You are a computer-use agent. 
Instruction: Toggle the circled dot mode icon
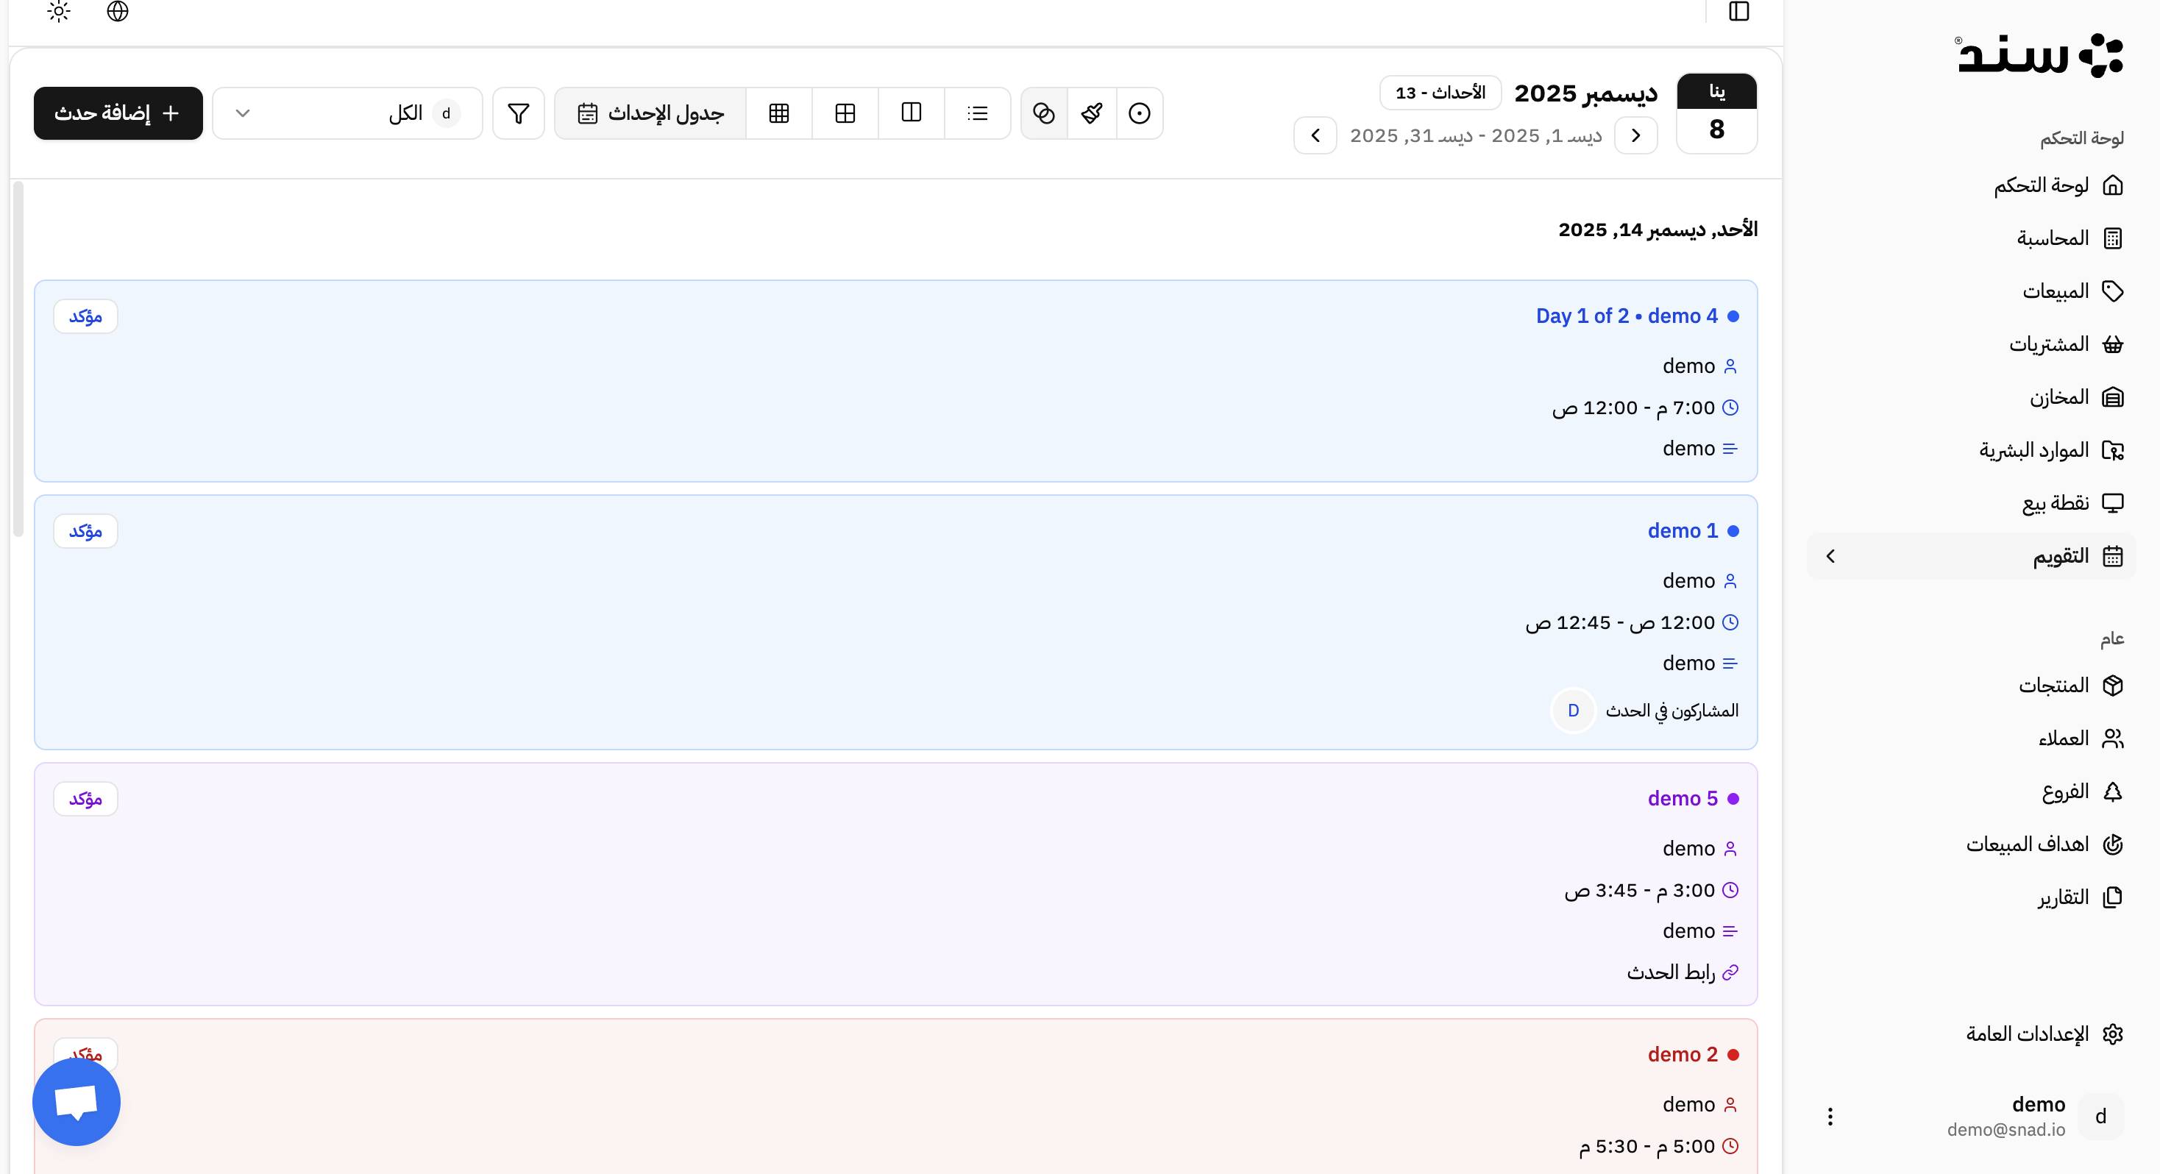(1140, 113)
